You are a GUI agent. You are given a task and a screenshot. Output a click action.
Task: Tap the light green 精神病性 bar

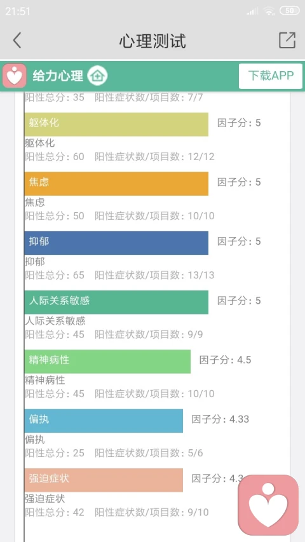107,362
